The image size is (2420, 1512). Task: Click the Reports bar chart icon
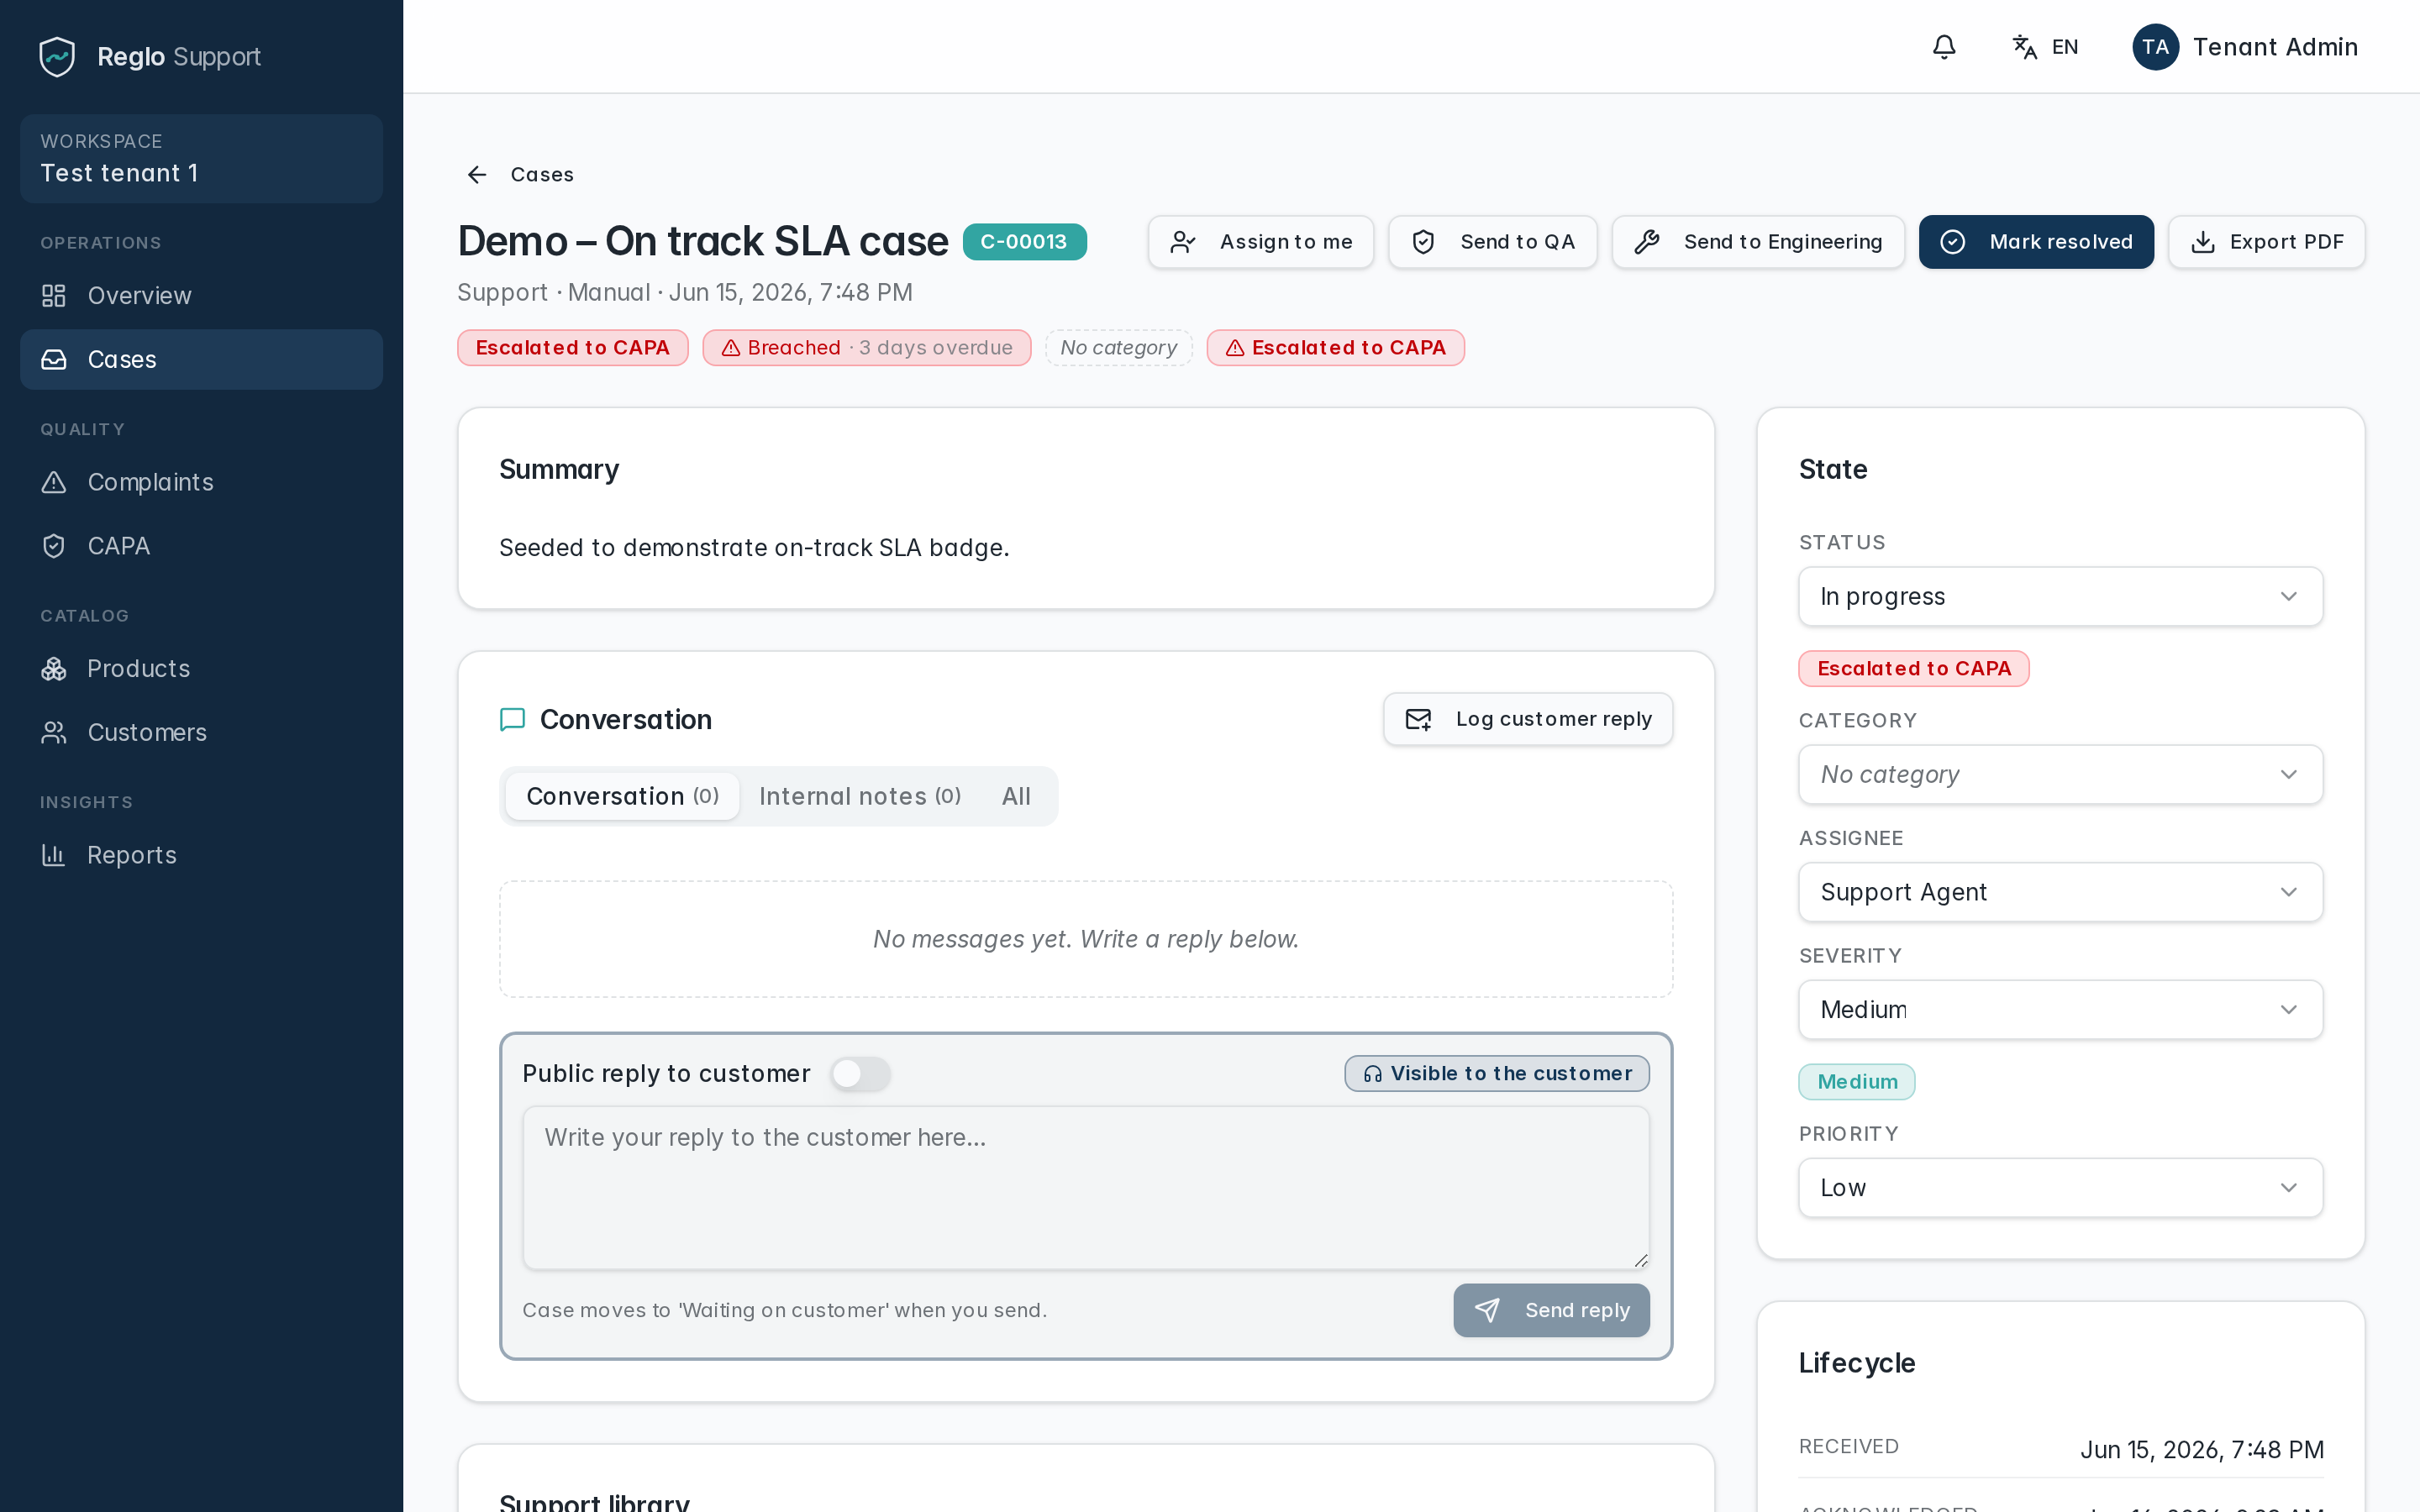(x=54, y=855)
